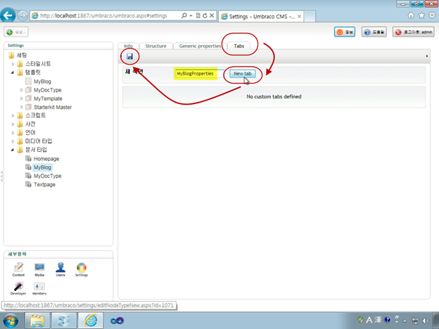Collapse the 템플릿 folder
The height and width of the screenshot is (329, 439).
pos(13,72)
